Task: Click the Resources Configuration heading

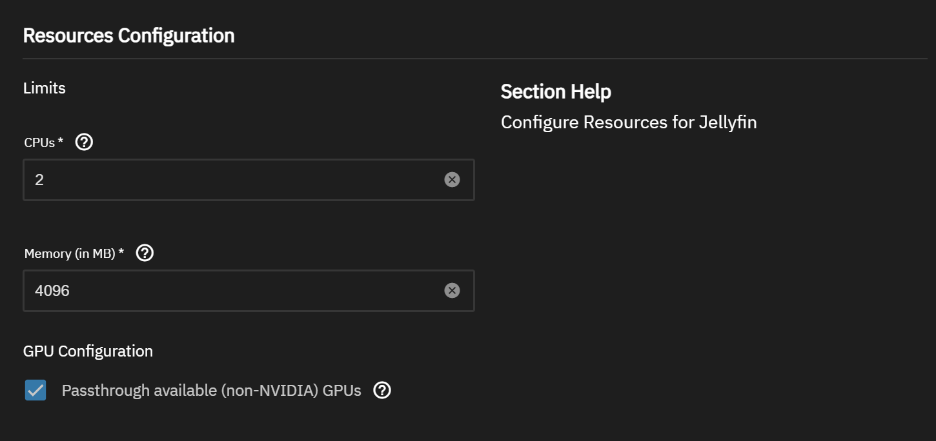Action: [x=128, y=35]
